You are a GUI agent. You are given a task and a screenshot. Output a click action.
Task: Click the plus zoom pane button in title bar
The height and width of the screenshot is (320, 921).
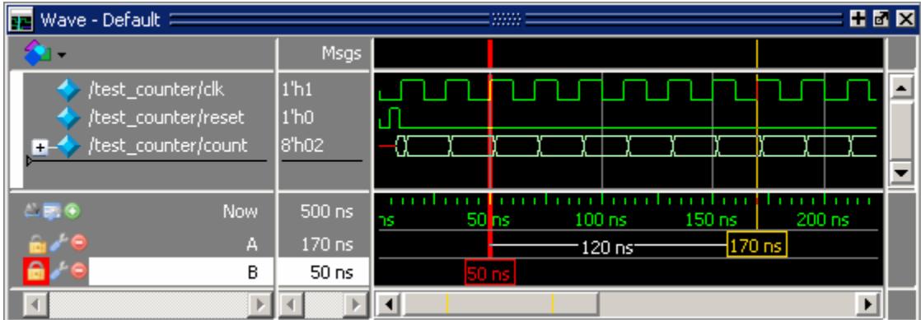858,20
